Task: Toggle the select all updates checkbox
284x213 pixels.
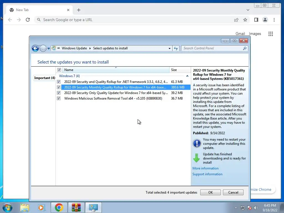Action: click(59, 70)
